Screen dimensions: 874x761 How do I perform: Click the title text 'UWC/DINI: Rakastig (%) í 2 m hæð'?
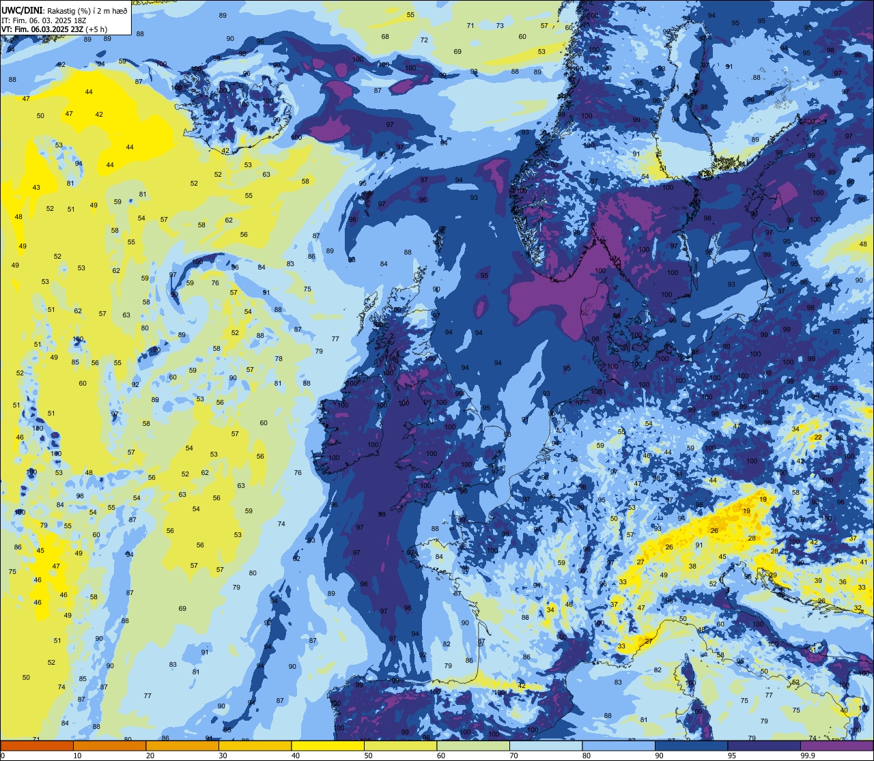tap(64, 10)
